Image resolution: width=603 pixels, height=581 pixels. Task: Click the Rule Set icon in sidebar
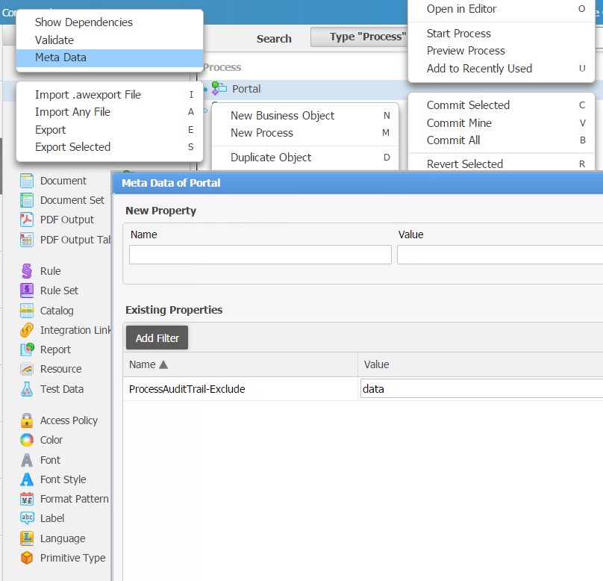(x=27, y=290)
